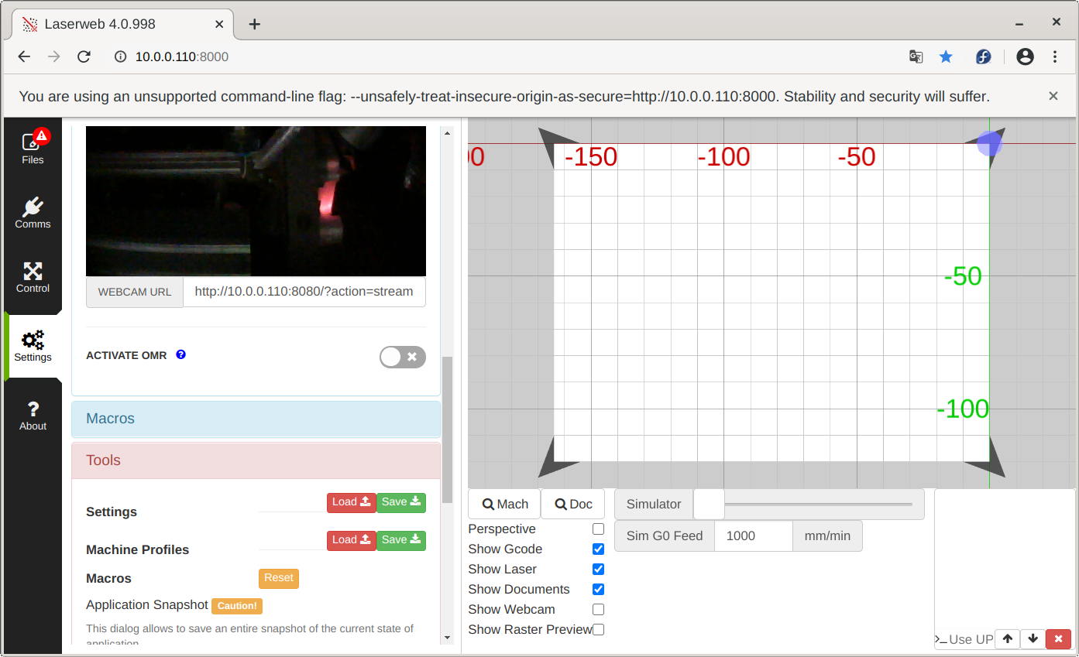Clear console with red X button
Screen dimensions: 1079x657
[x=1058, y=639]
